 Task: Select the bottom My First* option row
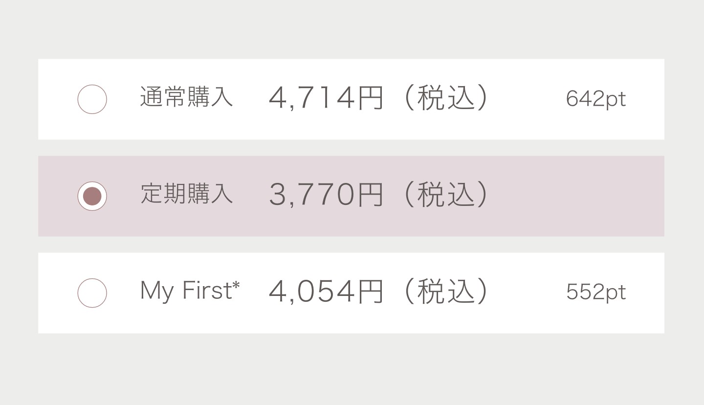click(x=351, y=292)
